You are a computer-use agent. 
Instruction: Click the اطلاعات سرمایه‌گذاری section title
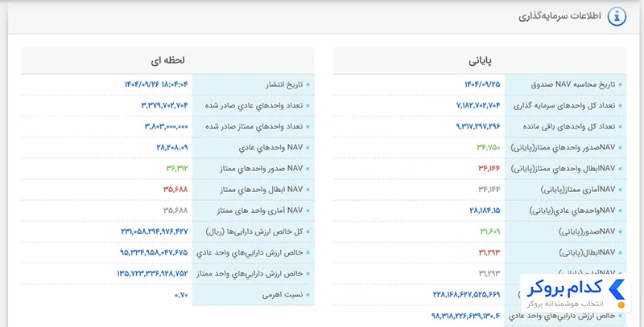[559, 16]
